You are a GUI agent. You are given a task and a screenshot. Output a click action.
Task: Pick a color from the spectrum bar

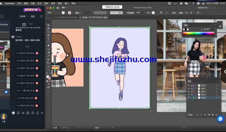pos(199,34)
